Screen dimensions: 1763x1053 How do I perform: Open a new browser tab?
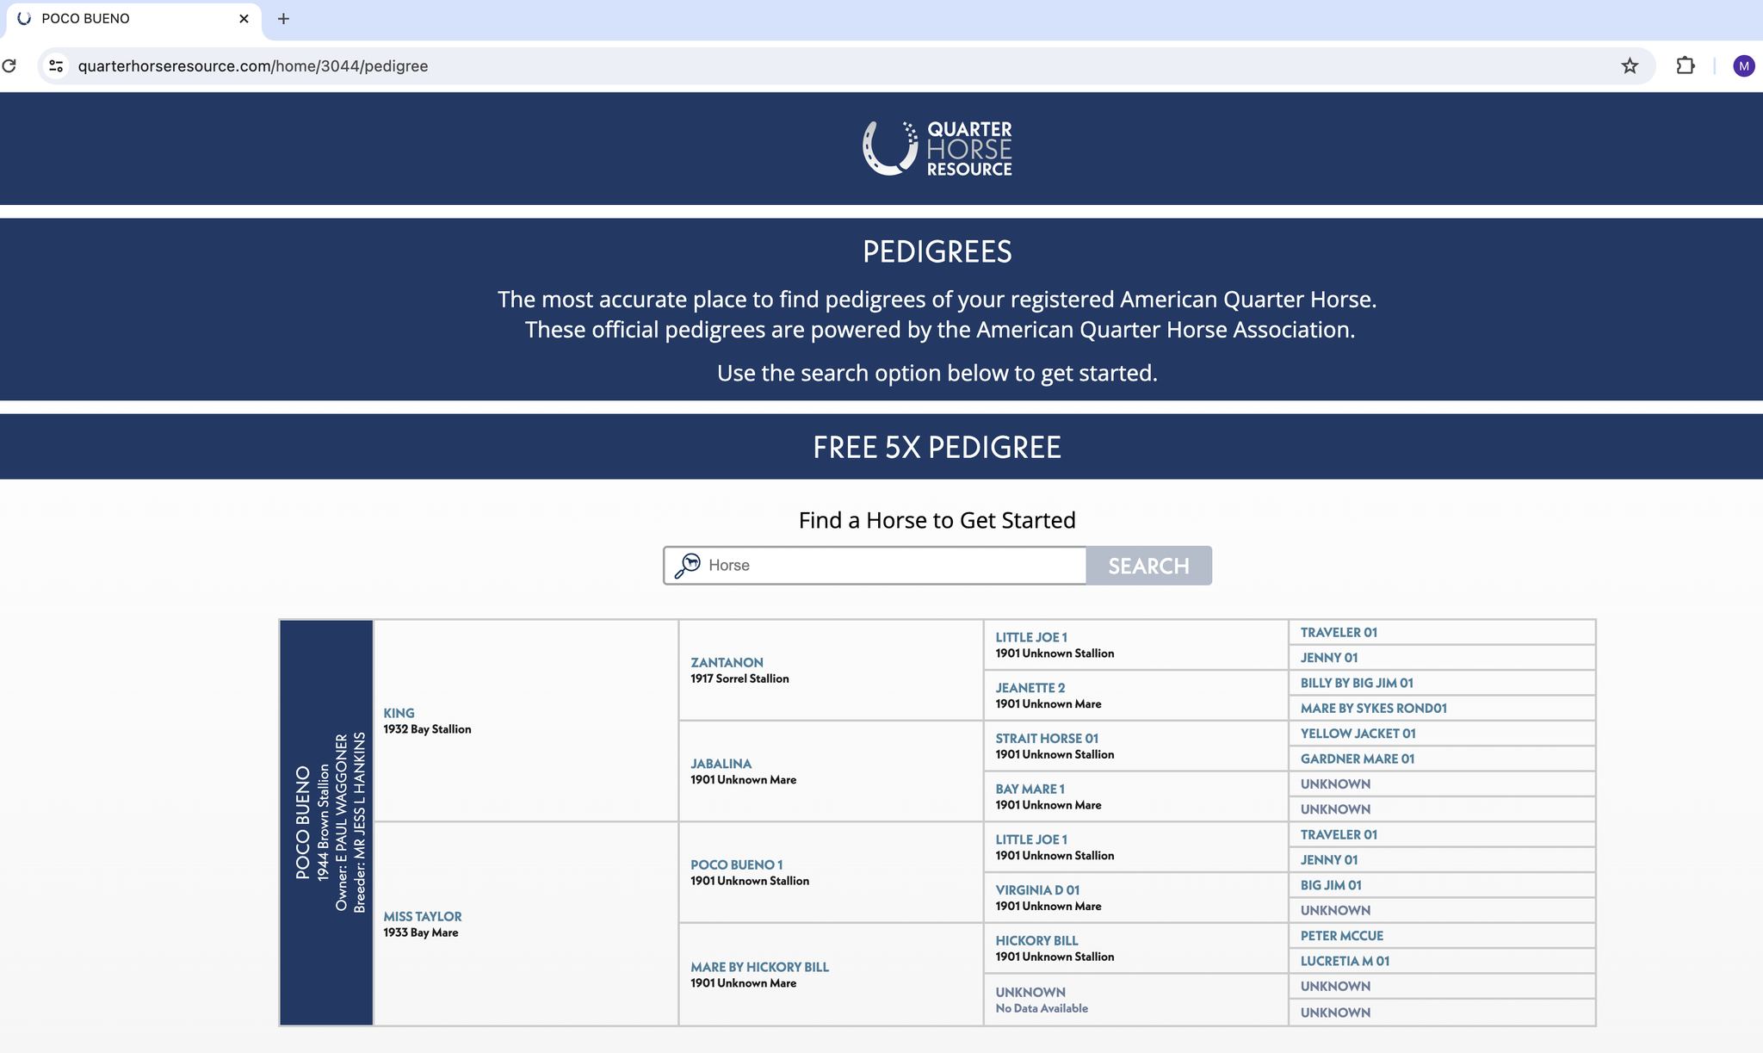pyautogui.click(x=283, y=19)
